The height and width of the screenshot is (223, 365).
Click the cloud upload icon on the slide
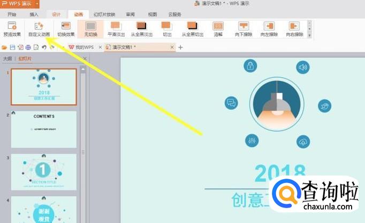click(x=303, y=141)
